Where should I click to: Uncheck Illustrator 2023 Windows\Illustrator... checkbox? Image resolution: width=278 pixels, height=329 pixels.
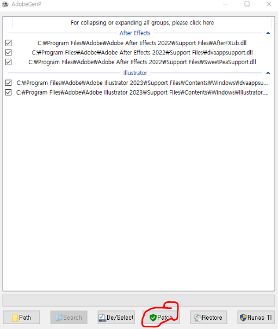(8, 92)
